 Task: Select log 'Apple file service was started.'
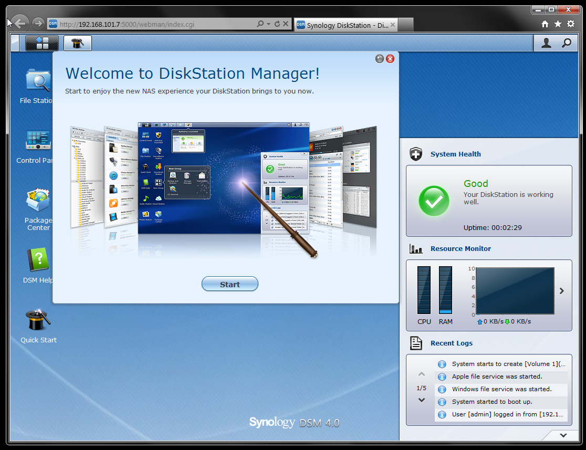tap(501, 376)
